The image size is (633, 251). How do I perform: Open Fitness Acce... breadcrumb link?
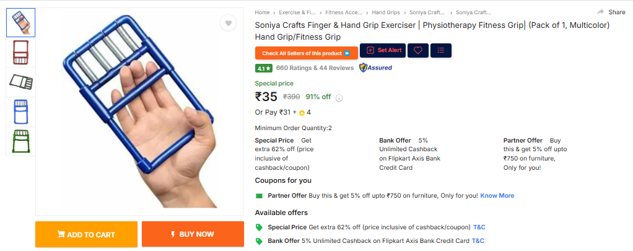tap(344, 12)
